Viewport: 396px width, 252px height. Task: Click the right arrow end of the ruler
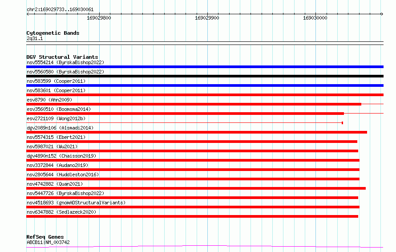(382, 14)
